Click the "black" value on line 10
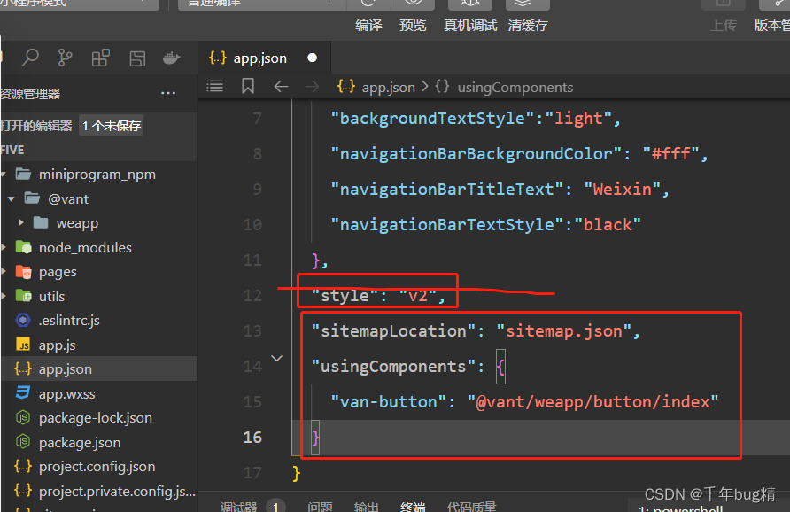Screen dimensions: 790x512 click(608, 224)
